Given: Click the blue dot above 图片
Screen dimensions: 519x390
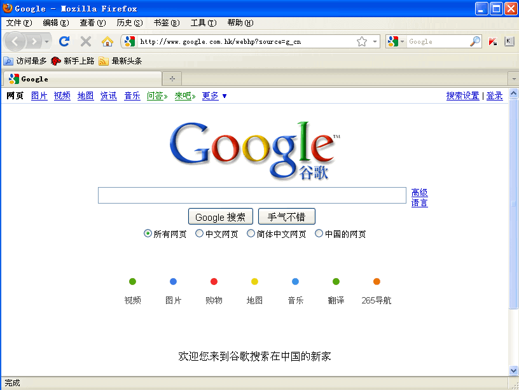Looking at the screenshot, I should (173, 281).
